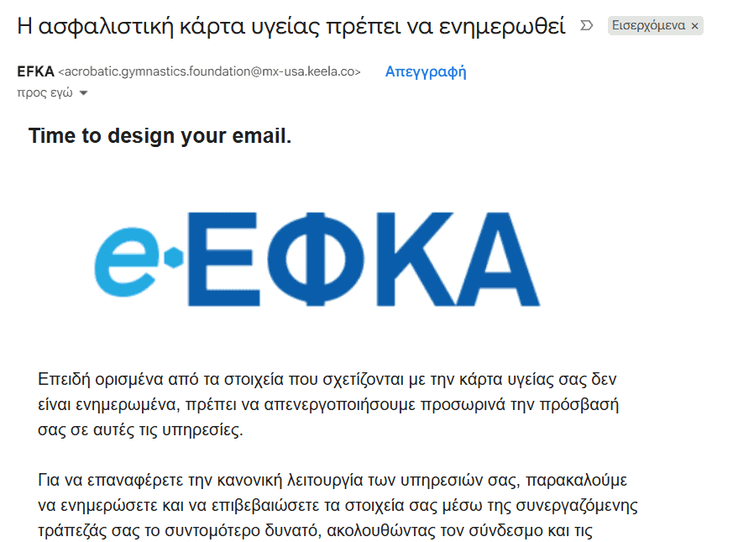This screenshot has height=542, width=733.
Task: Click the e-ΕΦΚΑ logo image
Action: (x=317, y=258)
